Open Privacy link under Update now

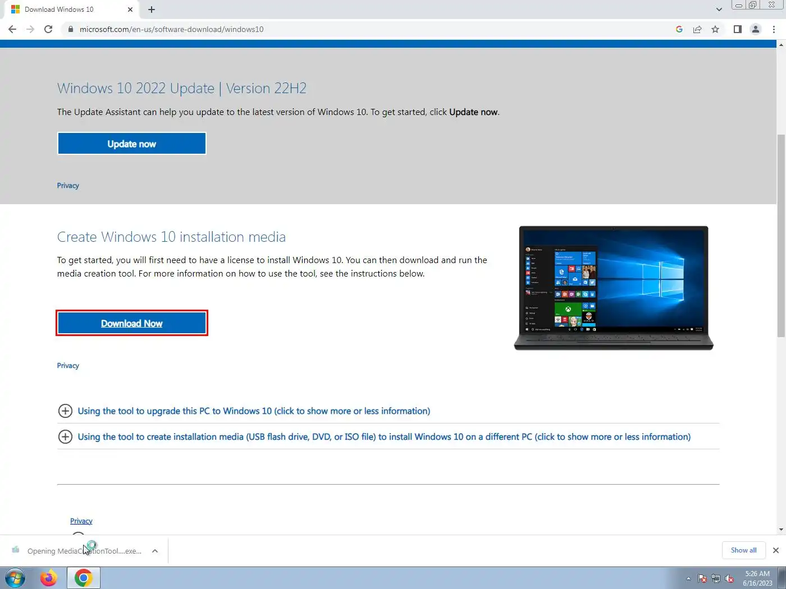point(68,186)
